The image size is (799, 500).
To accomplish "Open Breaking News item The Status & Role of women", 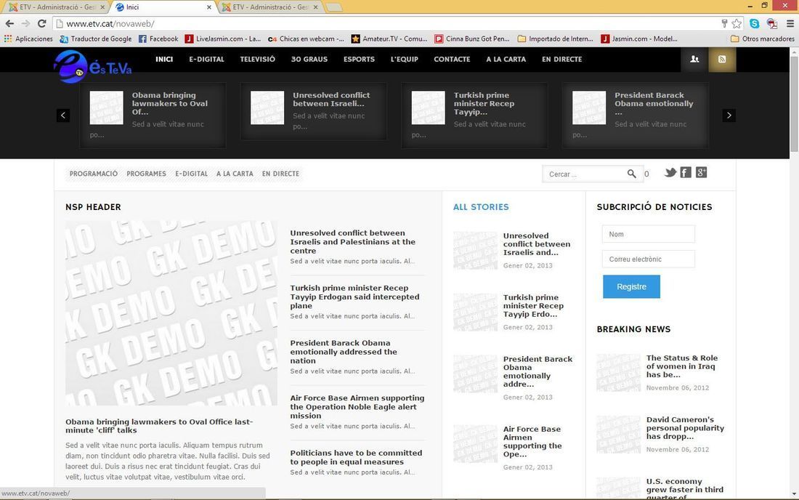I will tap(682, 366).
